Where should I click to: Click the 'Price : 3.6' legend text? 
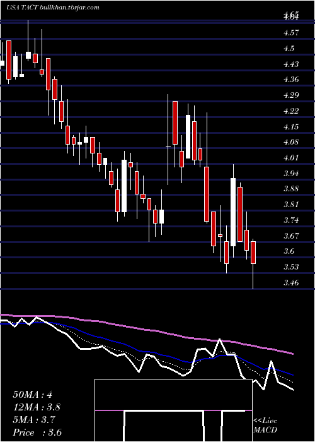coord(37,433)
